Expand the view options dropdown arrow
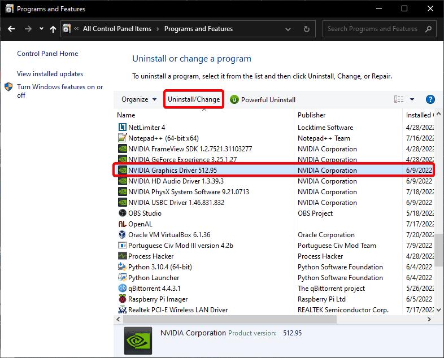The width and height of the screenshot is (444, 358). (x=412, y=99)
